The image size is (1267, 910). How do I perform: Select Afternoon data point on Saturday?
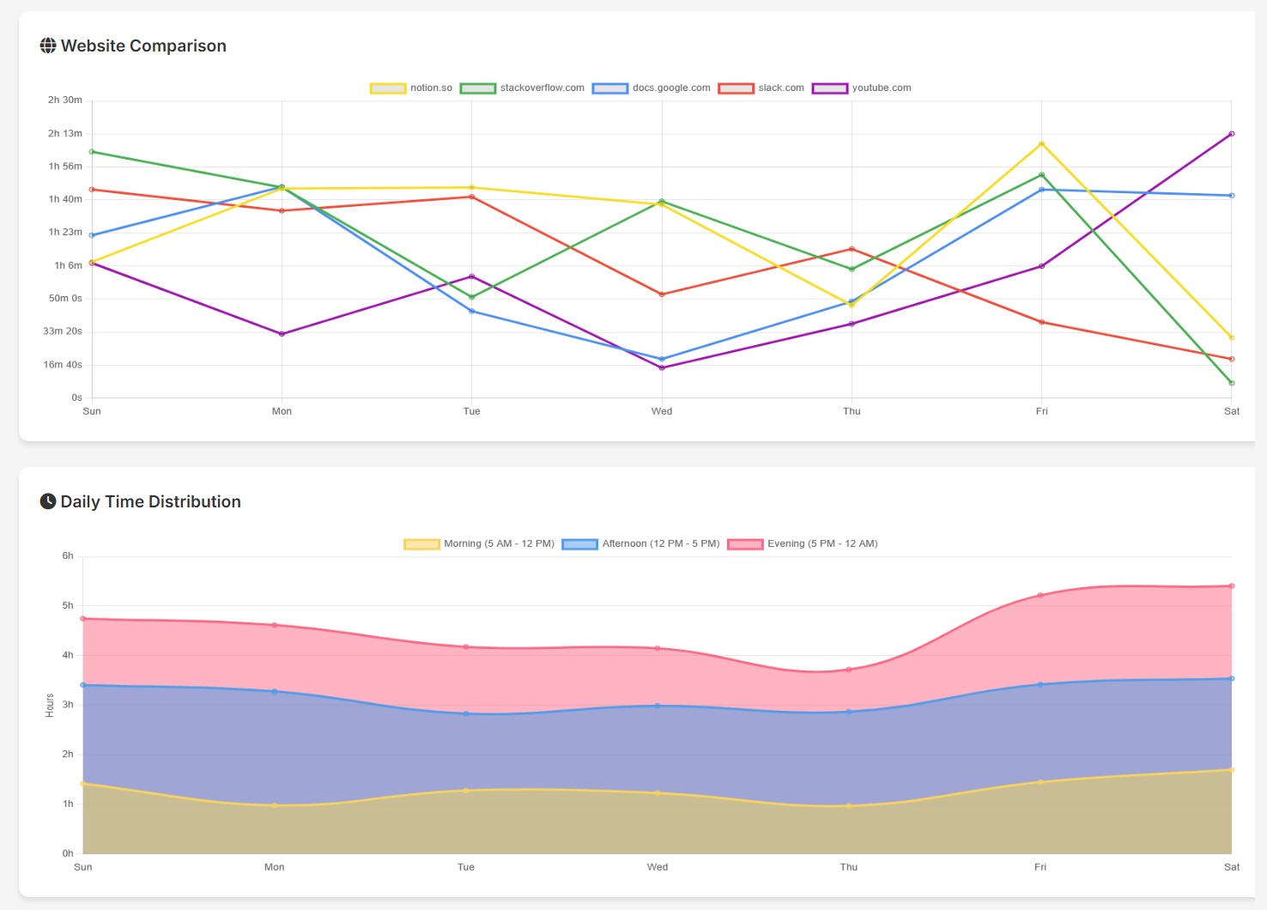pyautogui.click(x=1232, y=678)
